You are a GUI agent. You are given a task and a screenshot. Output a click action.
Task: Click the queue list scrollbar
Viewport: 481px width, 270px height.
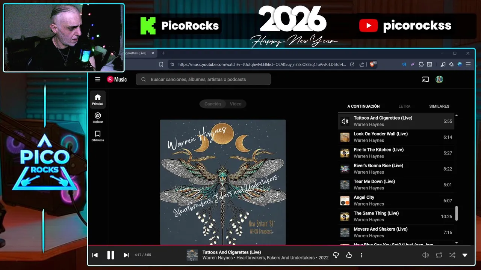click(x=457, y=213)
